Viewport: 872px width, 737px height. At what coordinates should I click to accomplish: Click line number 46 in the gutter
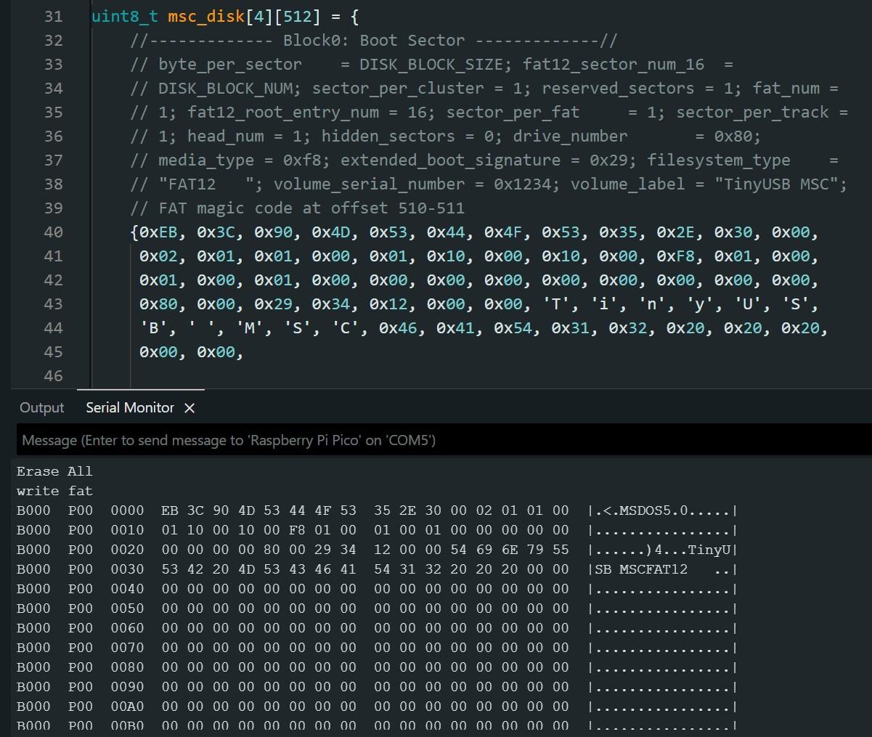point(54,376)
